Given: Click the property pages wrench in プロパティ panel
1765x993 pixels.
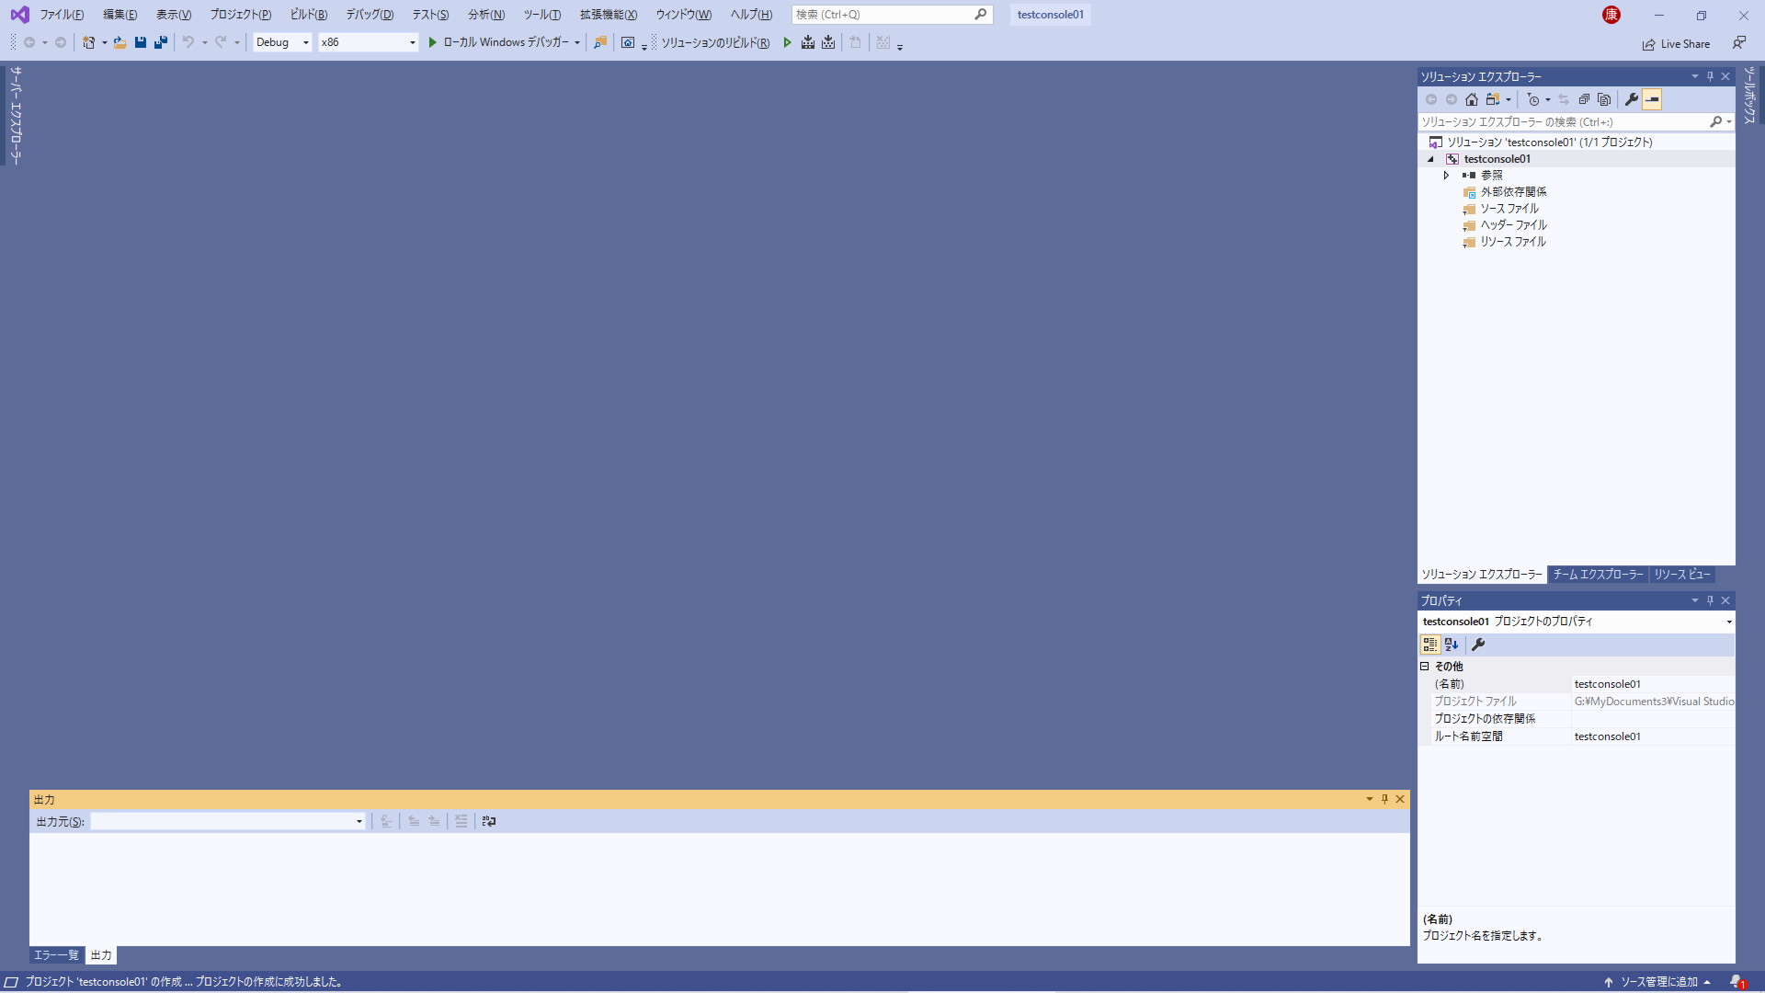Looking at the screenshot, I should tap(1478, 645).
